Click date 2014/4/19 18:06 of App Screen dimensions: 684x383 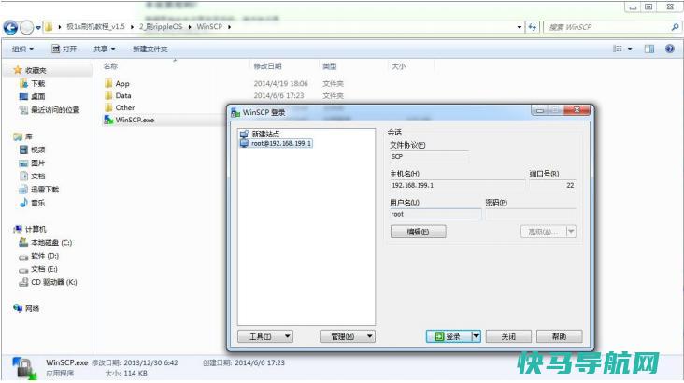click(281, 83)
